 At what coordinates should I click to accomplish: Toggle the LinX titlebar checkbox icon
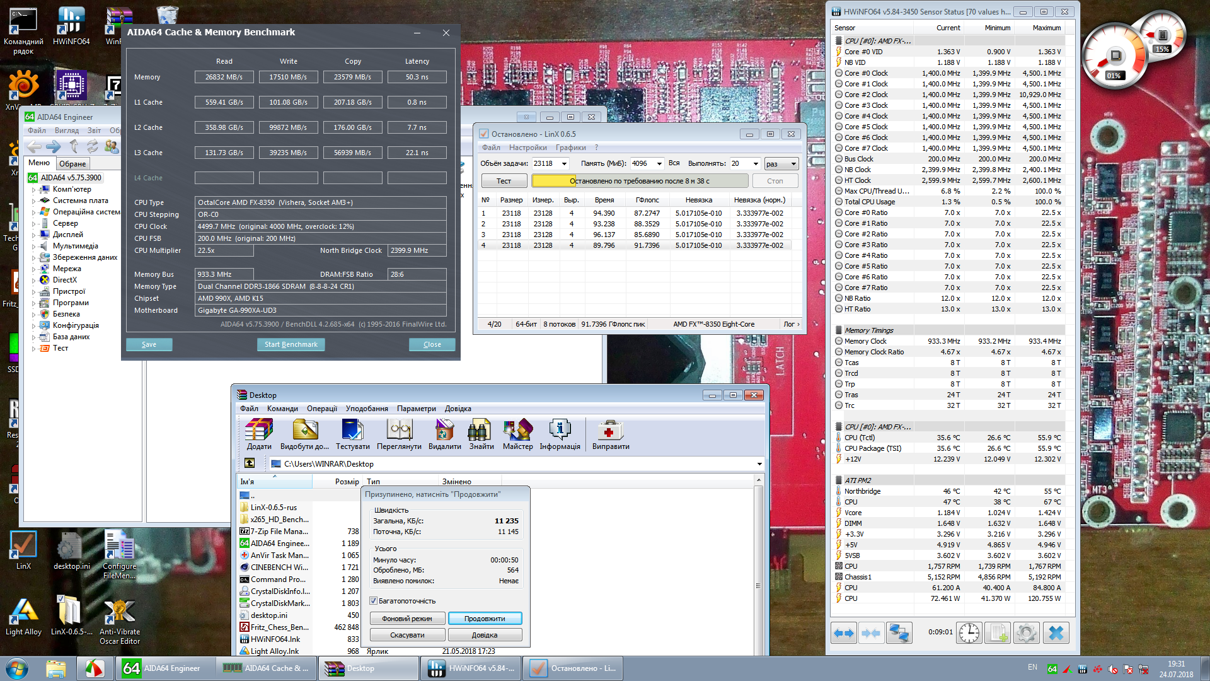coord(484,134)
